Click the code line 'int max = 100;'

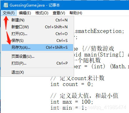pos(72,102)
